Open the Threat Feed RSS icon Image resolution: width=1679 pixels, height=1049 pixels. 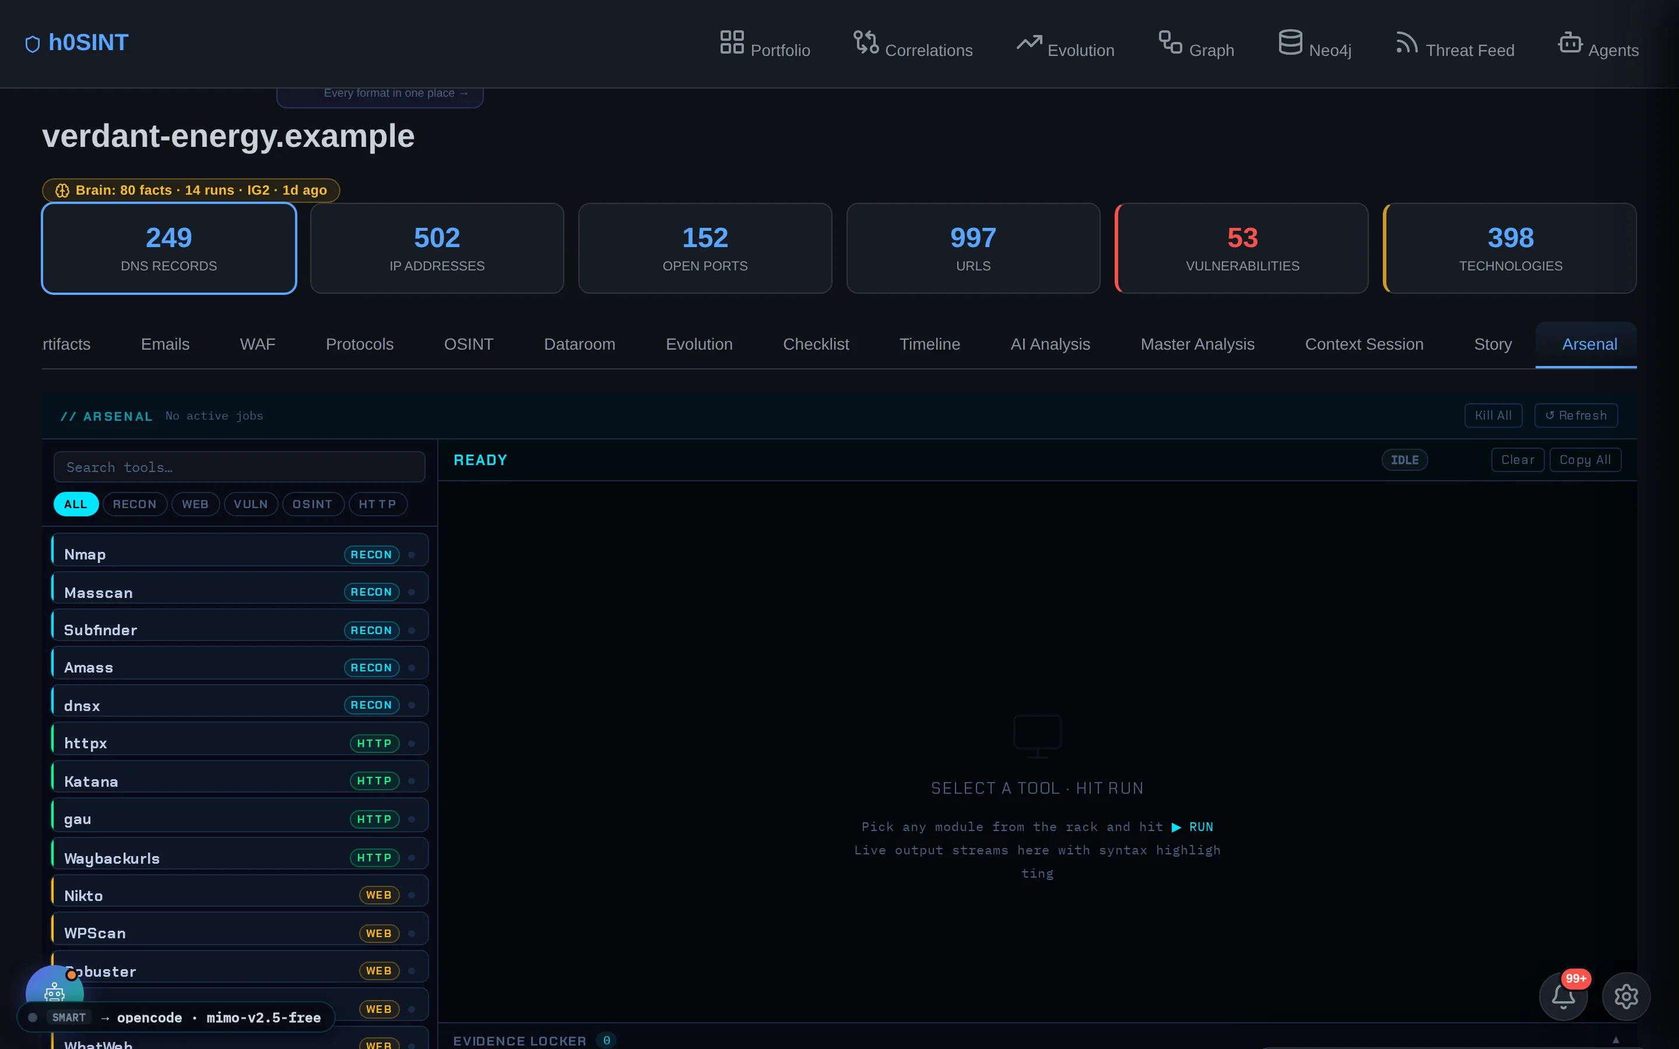(x=1406, y=41)
